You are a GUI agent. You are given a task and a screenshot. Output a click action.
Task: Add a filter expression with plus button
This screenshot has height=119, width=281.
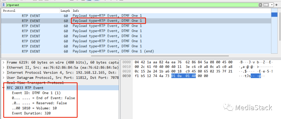tap(276, 5)
